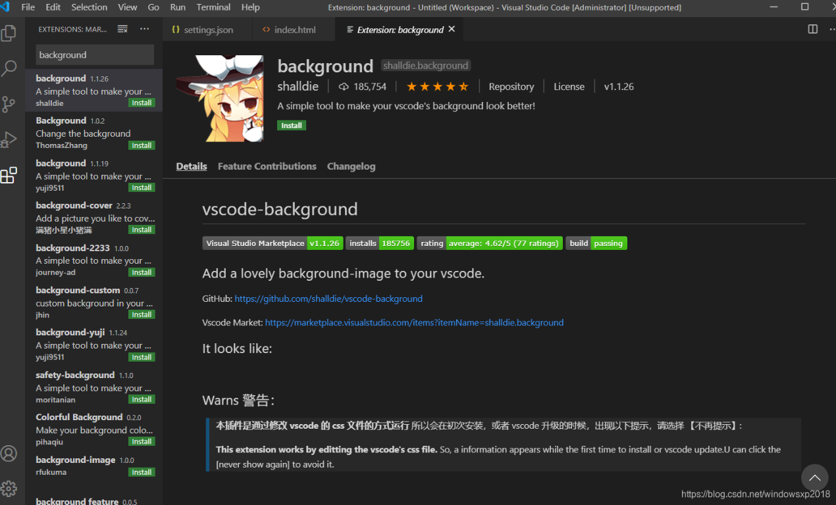Install the safety-background extension
This screenshot has height=505, width=836.
click(142, 399)
